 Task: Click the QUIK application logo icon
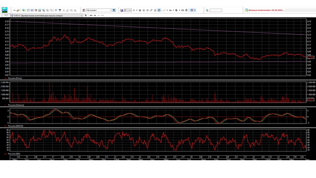[5, 10]
